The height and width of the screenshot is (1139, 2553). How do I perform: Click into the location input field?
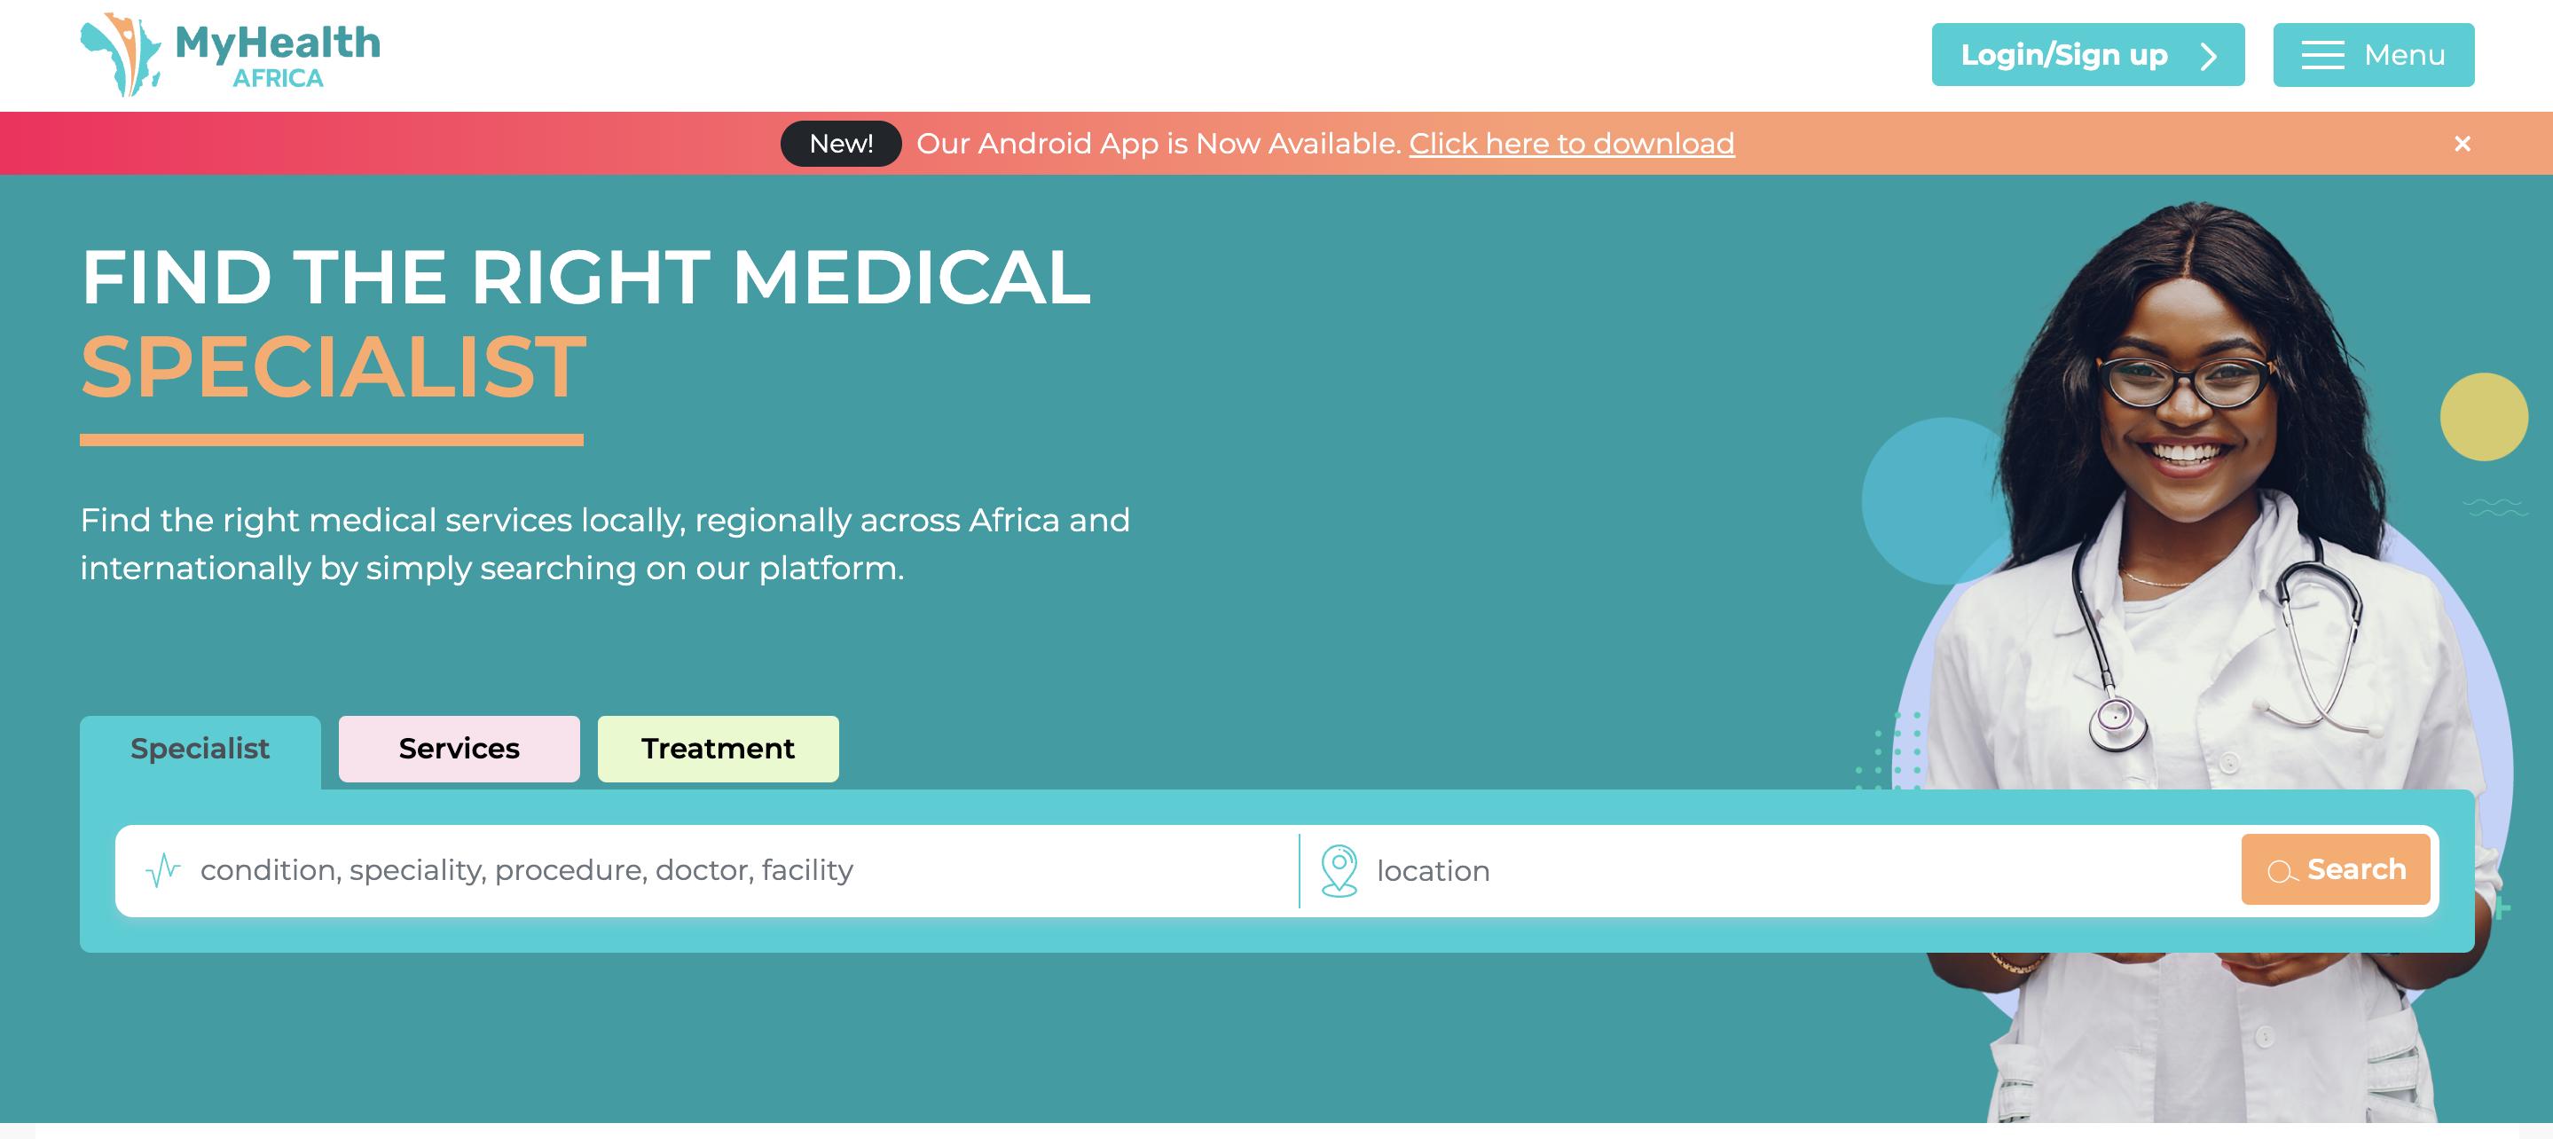pyautogui.click(x=1784, y=870)
